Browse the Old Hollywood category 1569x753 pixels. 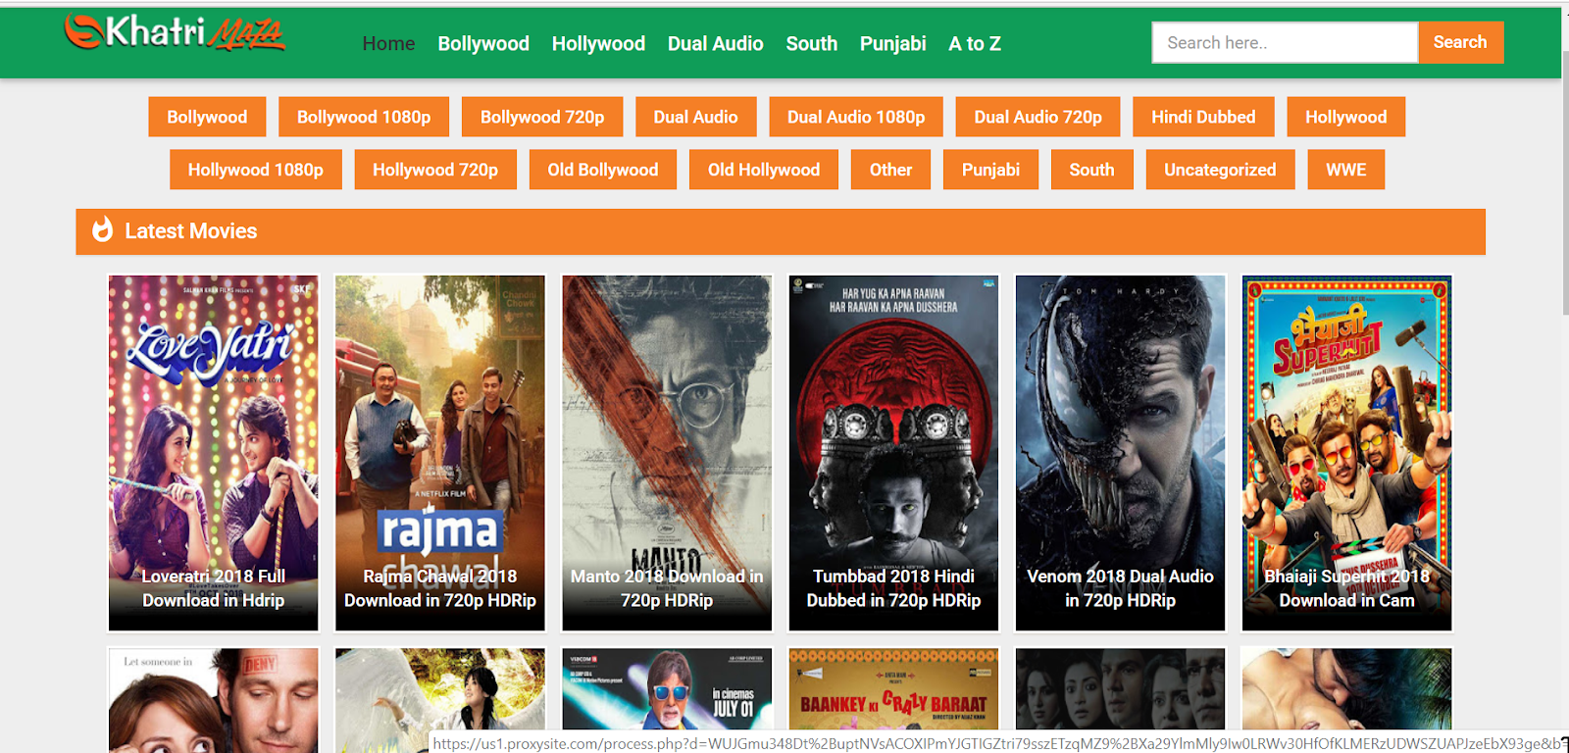point(764,170)
